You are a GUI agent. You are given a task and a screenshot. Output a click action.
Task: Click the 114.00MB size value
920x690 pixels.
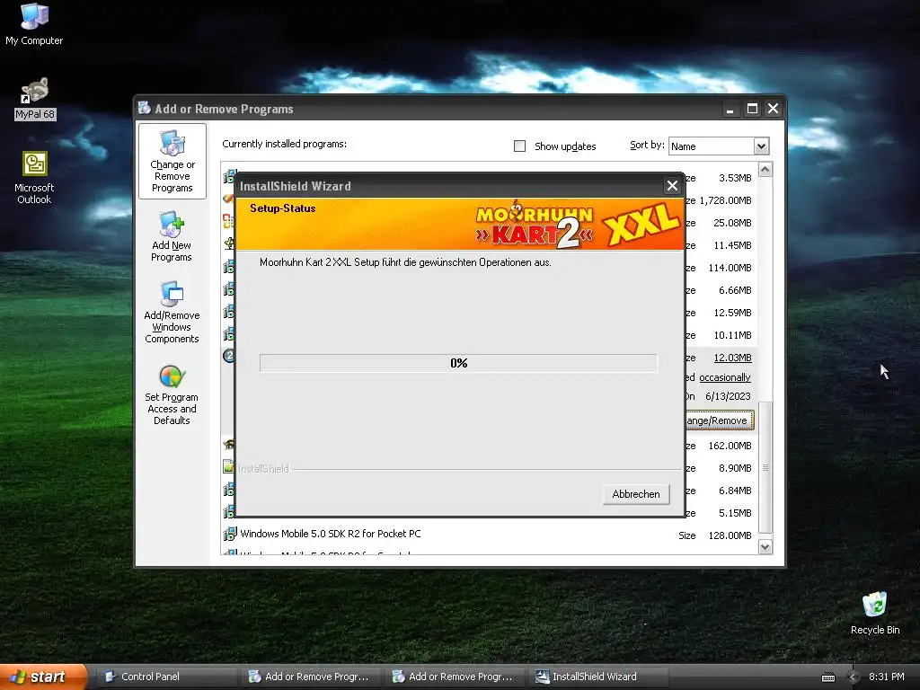click(730, 268)
